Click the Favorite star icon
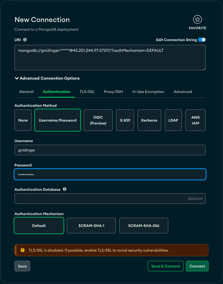223x284 pixels. (197, 20)
